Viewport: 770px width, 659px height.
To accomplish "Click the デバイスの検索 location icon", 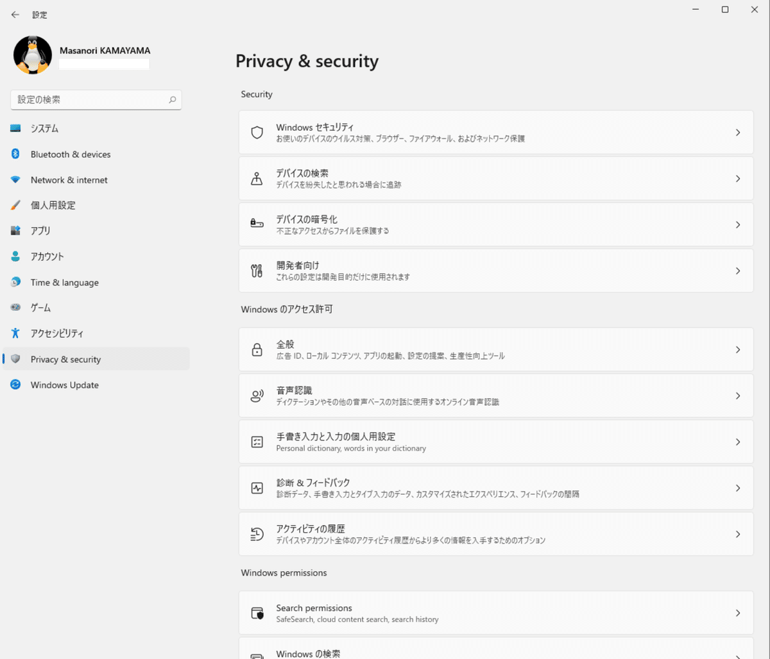I will coord(257,179).
